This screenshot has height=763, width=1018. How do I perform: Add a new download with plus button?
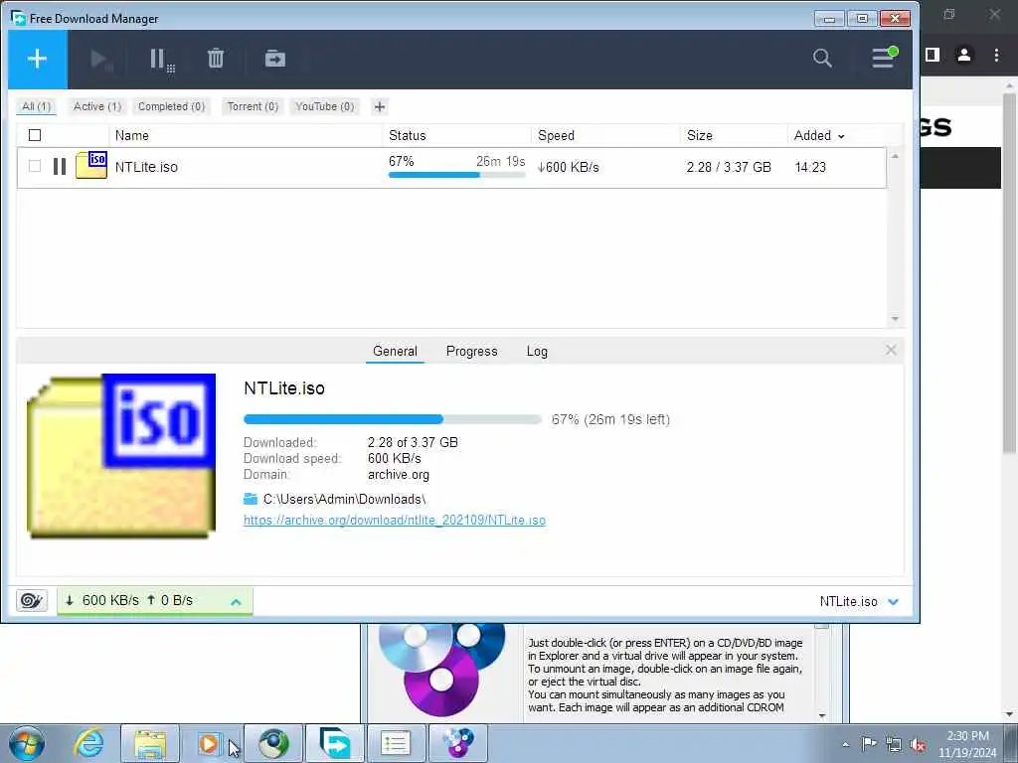point(37,59)
